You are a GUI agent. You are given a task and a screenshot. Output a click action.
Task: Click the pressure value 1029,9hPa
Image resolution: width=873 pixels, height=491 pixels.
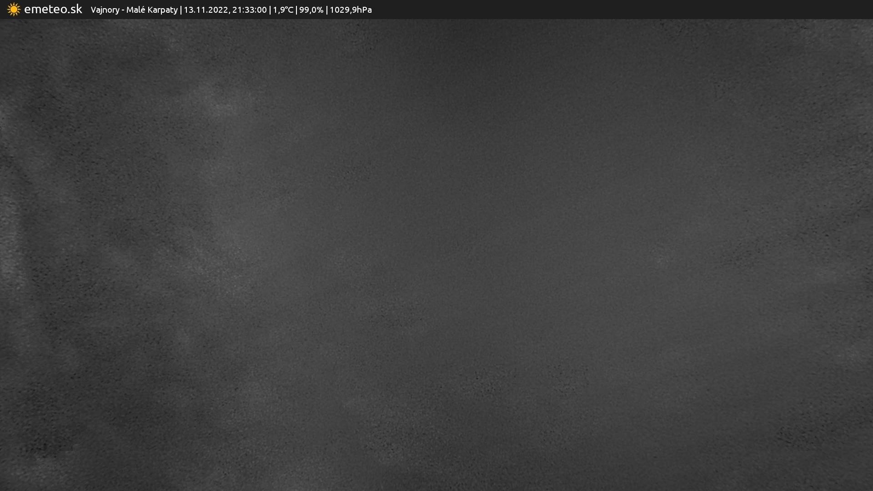(351, 10)
